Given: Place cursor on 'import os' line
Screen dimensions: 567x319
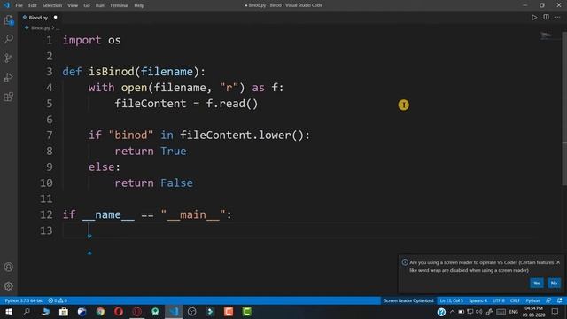Looking at the screenshot, I should [91, 40].
